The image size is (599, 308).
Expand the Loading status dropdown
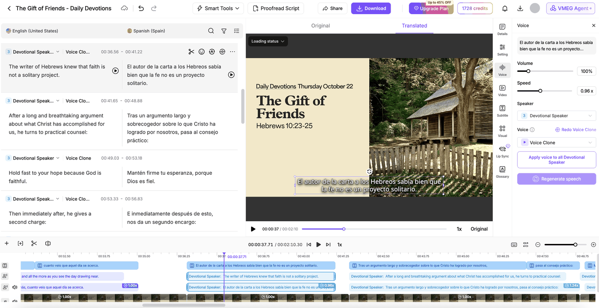click(x=268, y=41)
